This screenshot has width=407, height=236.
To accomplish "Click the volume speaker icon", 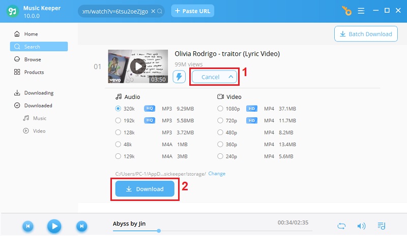I will click(x=361, y=226).
